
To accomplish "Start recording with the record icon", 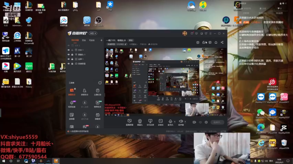I will pyautogui.click(x=194, y=122).
